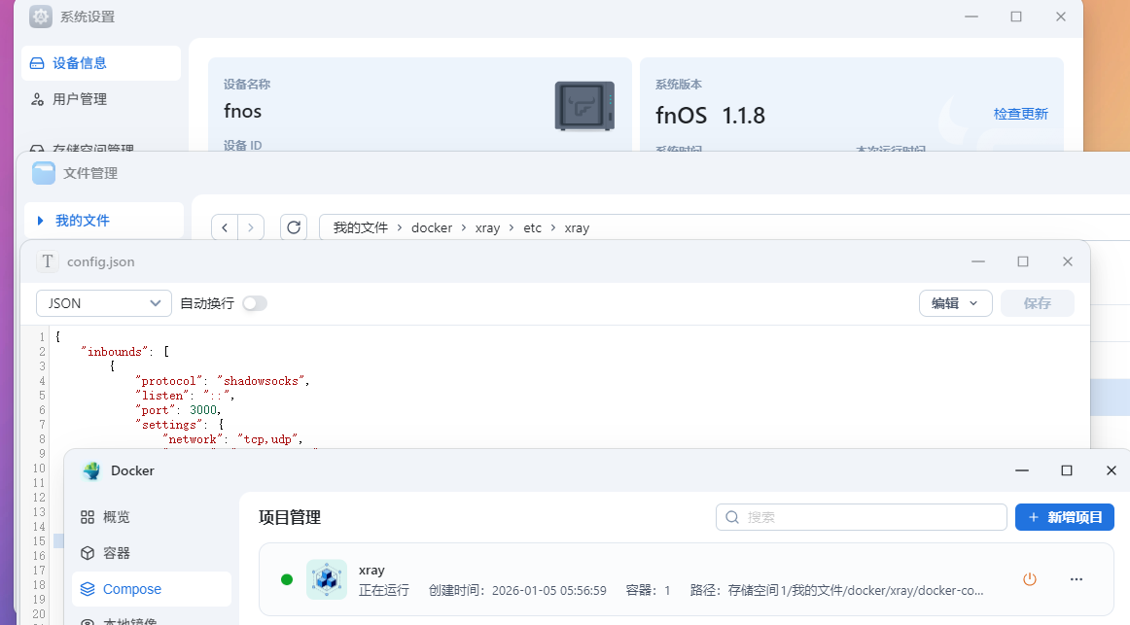The height and width of the screenshot is (625, 1130).
Task: Click the xray project name
Action: 371,571
